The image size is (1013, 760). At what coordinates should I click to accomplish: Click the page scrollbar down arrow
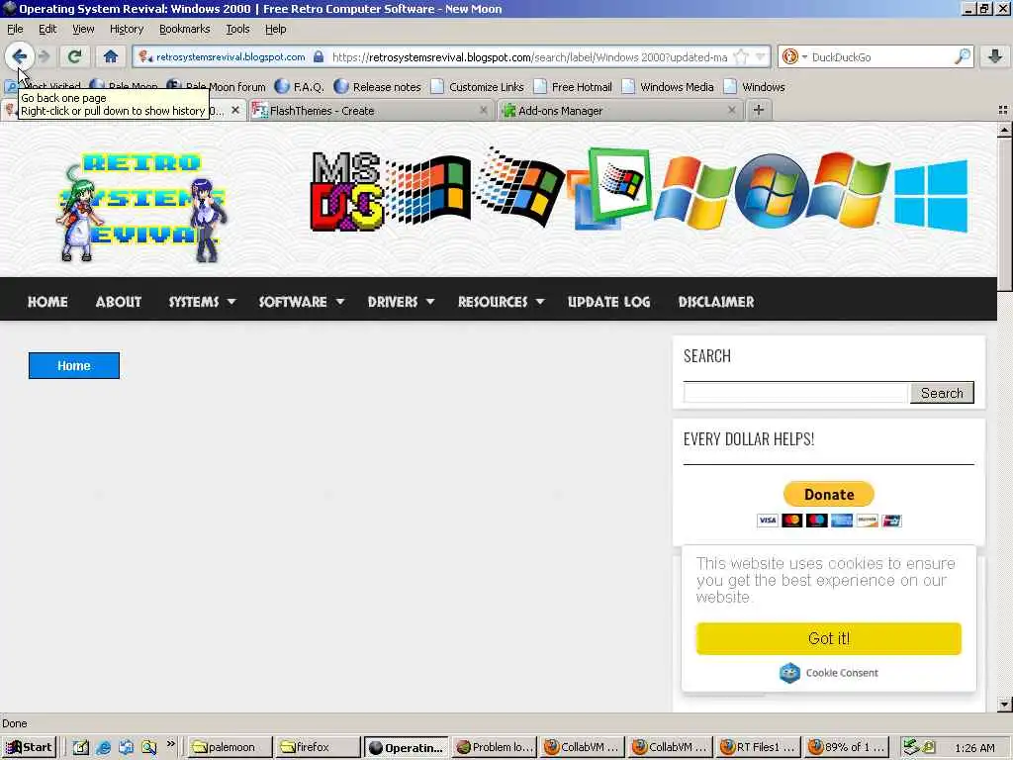pyautogui.click(x=1004, y=705)
